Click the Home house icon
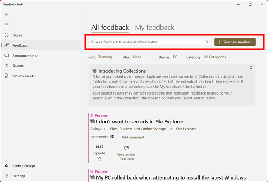The width and height of the screenshot is (268, 182). pos(6,35)
